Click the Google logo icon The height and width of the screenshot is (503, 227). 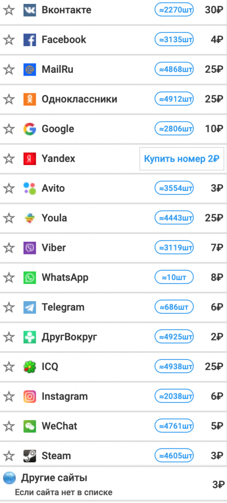[x=29, y=129]
